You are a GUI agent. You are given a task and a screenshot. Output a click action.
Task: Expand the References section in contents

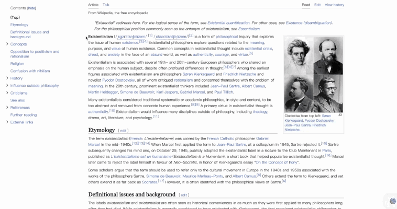pos(7,108)
